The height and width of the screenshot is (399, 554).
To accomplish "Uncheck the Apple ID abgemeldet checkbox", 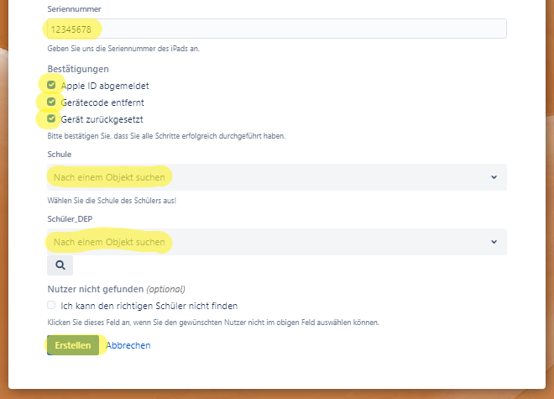I will pyautogui.click(x=52, y=86).
